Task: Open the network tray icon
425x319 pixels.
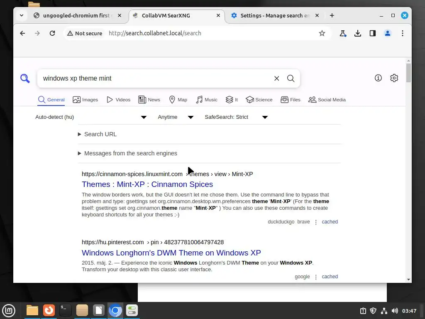Action: (384, 311)
